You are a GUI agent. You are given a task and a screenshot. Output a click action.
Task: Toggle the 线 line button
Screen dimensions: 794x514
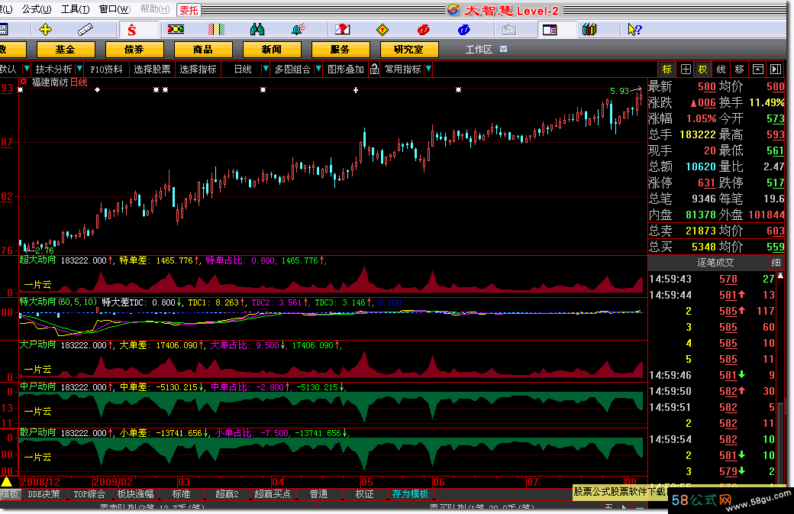click(721, 70)
